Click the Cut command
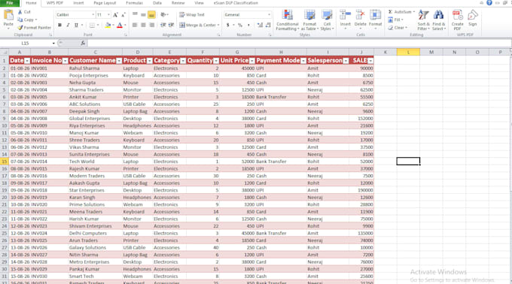The height and width of the screenshot is (284, 512). pos(24,12)
